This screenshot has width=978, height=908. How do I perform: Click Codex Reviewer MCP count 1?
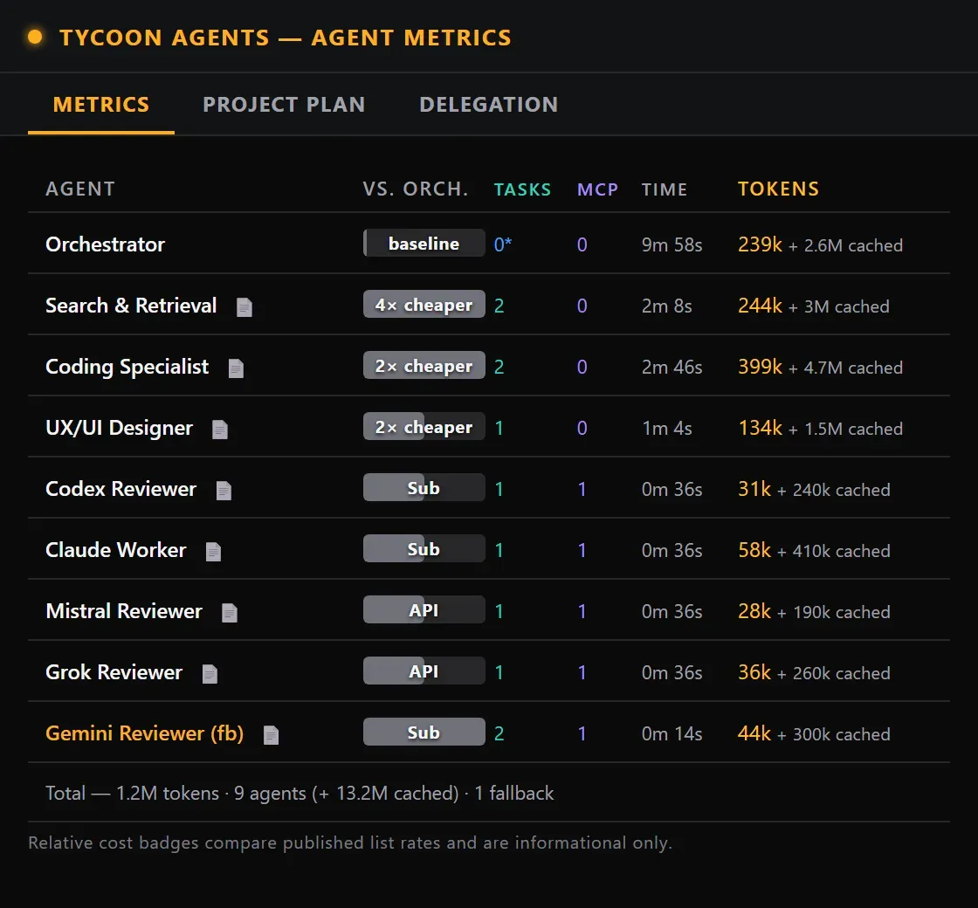coord(582,489)
